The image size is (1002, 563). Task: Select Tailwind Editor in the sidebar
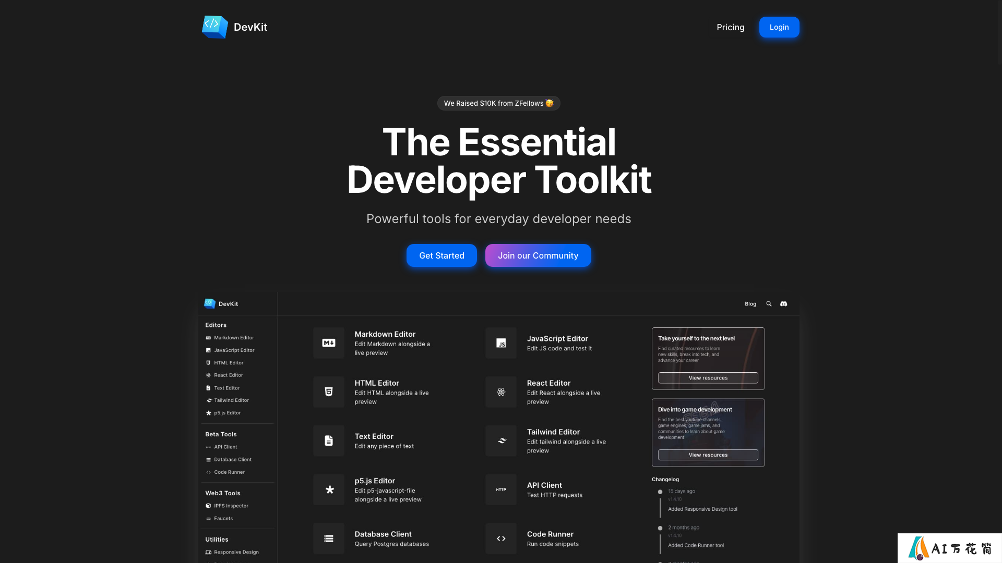(x=228, y=400)
